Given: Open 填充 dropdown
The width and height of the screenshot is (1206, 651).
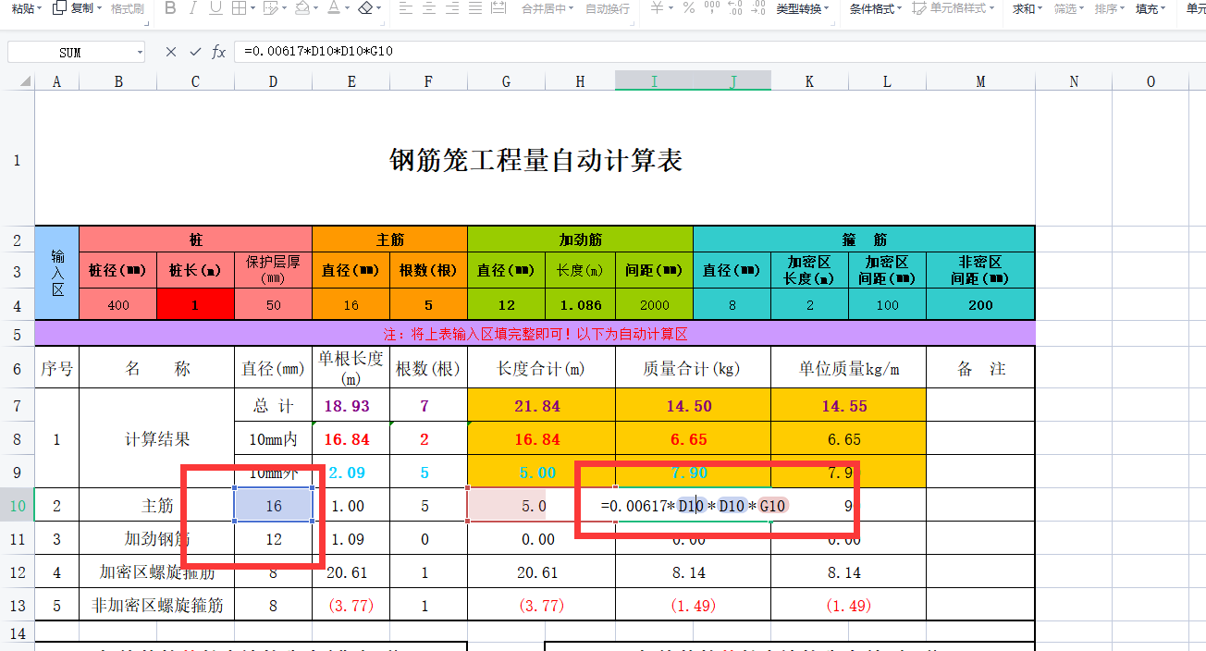Looking at the screenshot, I should pos(1151,8).
